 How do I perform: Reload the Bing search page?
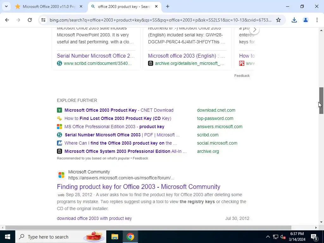(30, 20)
